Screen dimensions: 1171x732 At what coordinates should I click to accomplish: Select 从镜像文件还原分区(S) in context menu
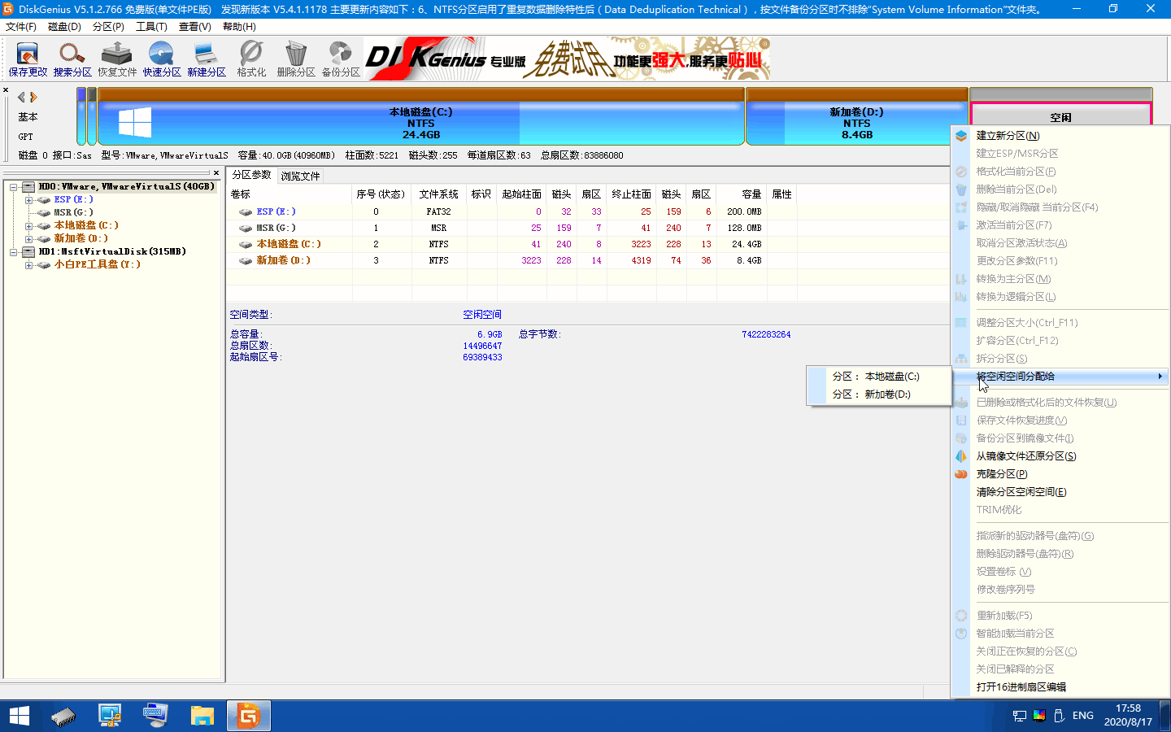1060,456
